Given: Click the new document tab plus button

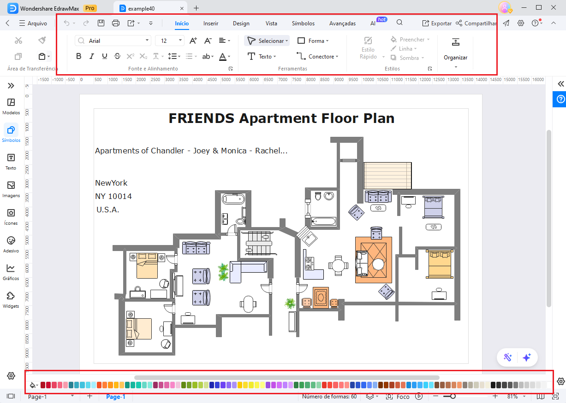Looking at the screenshot, I should click(197, 8).
